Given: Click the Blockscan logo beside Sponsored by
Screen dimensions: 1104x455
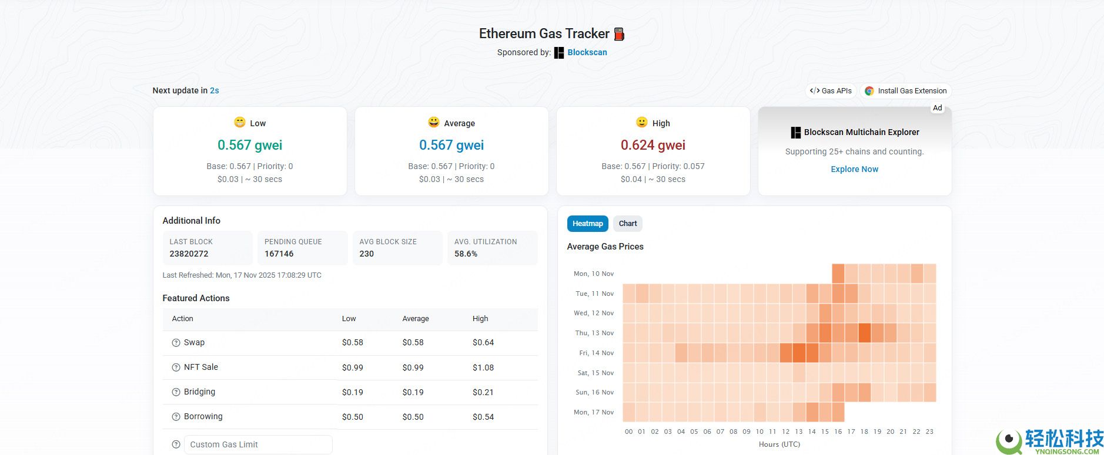Looking at the screenshot, I should 558,52.
